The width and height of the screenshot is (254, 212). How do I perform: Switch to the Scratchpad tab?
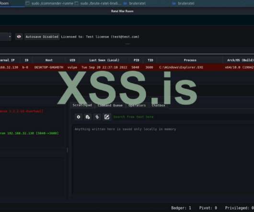pos(82,105)
